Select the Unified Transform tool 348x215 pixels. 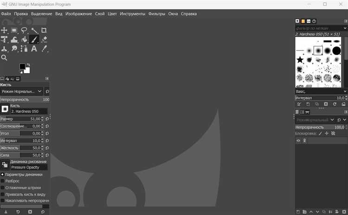click(x=4, y=39)
